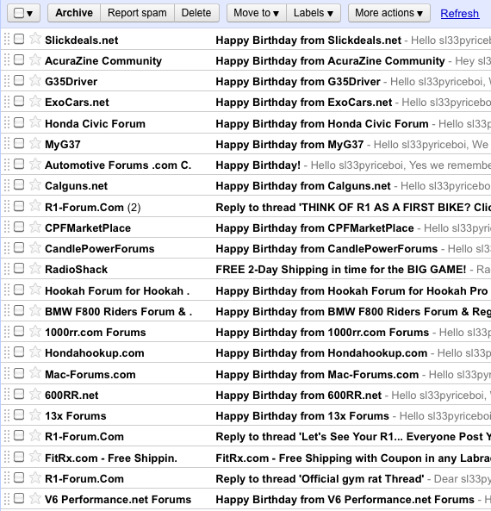This screenshot has width=491, height=511.
Task: Open Happy Birthday from Hookah Forum email
Action: (x=351, y=291)
